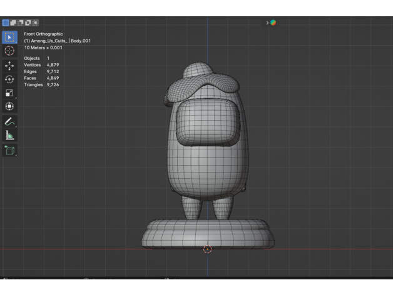Screen dimensions: 393x295
Task: Select the Select Box tool
Action: [9, 37]
